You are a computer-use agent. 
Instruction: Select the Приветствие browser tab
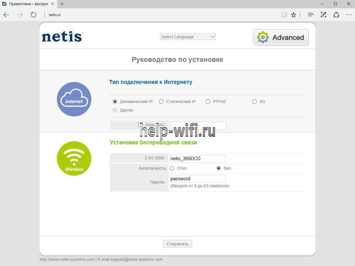[x=28, y=4]
